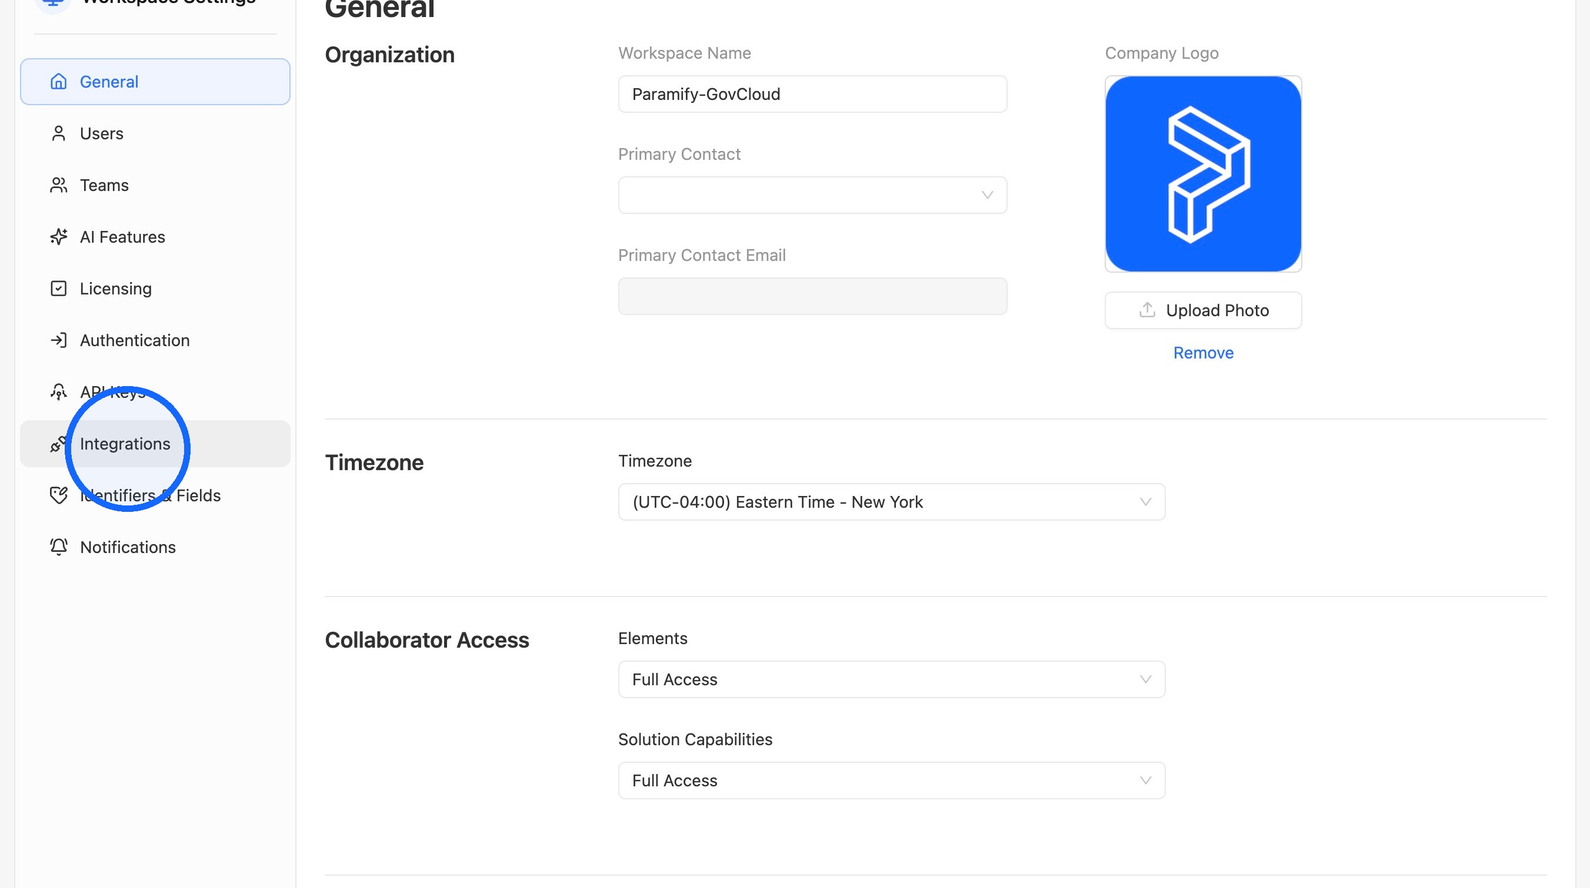Viewport: 1590px width, 888px height.
Task: Click the General home icon
Action: (59, 82)
